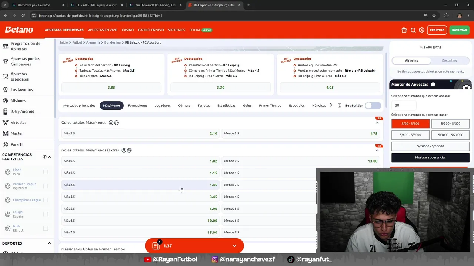
Task: Click the REGISTRO button
Action: coord(437,30)
